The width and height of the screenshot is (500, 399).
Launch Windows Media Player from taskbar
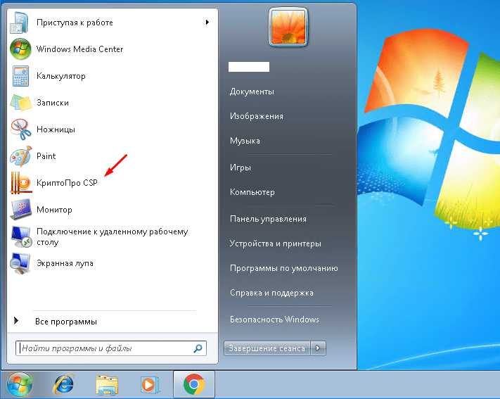pyautogui.click(x=150, y=385)
